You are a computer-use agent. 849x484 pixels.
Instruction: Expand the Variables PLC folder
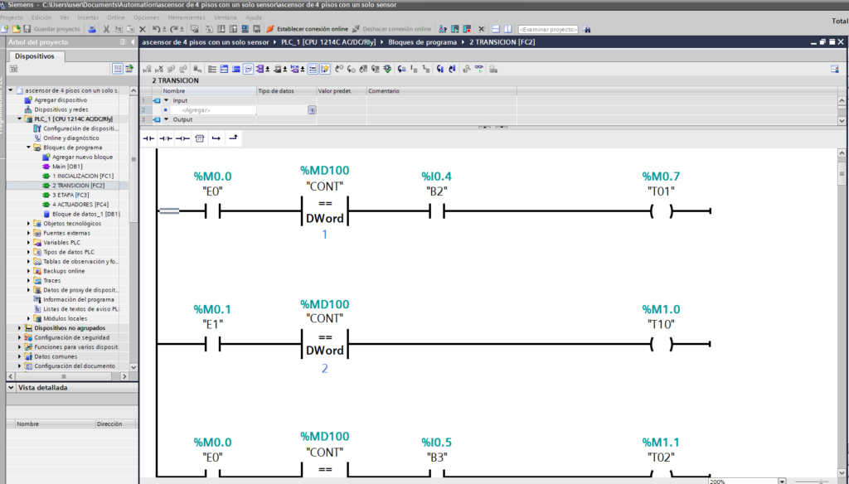[x=28, y=242]
